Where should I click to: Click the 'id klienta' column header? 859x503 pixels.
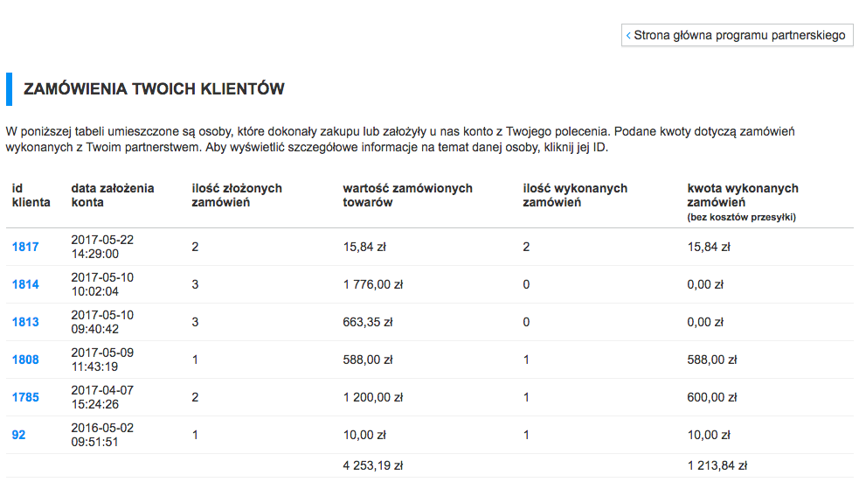click(x=31, y=195)
